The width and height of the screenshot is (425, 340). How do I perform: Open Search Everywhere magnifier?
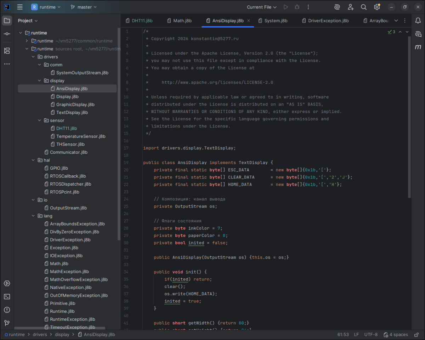coord(364,7)
